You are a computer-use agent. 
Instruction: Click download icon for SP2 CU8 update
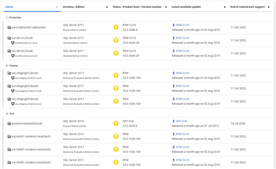pos(173,121)
